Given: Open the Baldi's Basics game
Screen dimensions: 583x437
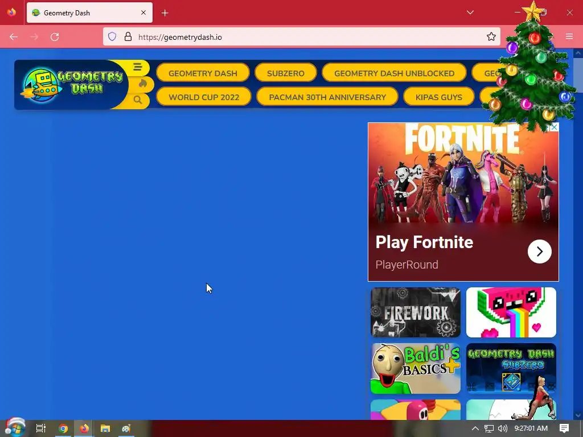Looking at the screenshot, I should point(415,369).
